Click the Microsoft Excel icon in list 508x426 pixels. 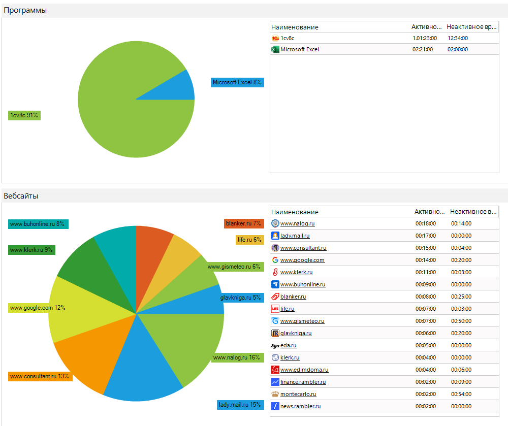275,49
